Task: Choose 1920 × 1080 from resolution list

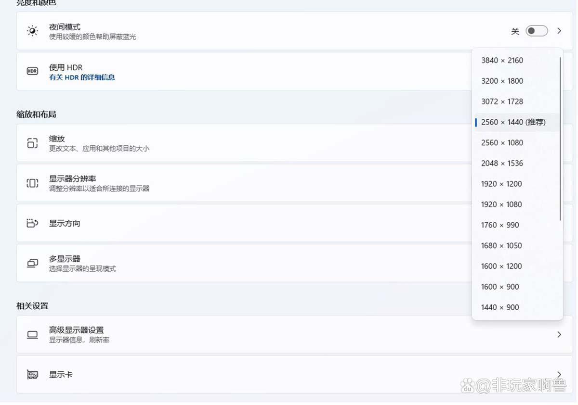Action: (501, 204)
